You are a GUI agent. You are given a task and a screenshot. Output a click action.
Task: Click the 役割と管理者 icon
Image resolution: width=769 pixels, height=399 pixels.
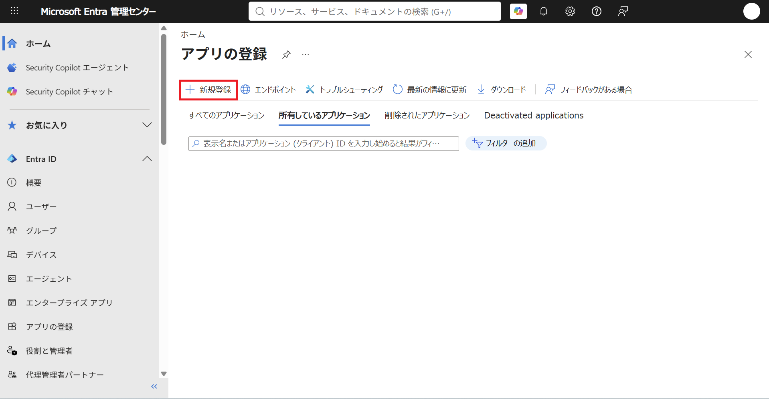pos(12,351)
